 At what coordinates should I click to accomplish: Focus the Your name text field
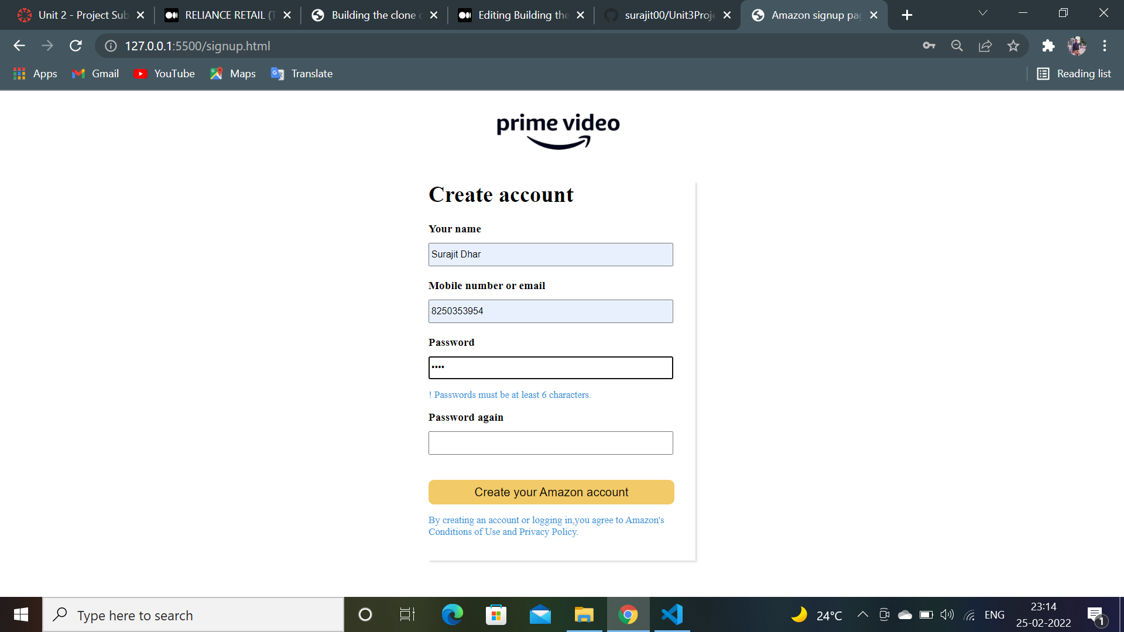pyautogui.click(x=550, y=255)
